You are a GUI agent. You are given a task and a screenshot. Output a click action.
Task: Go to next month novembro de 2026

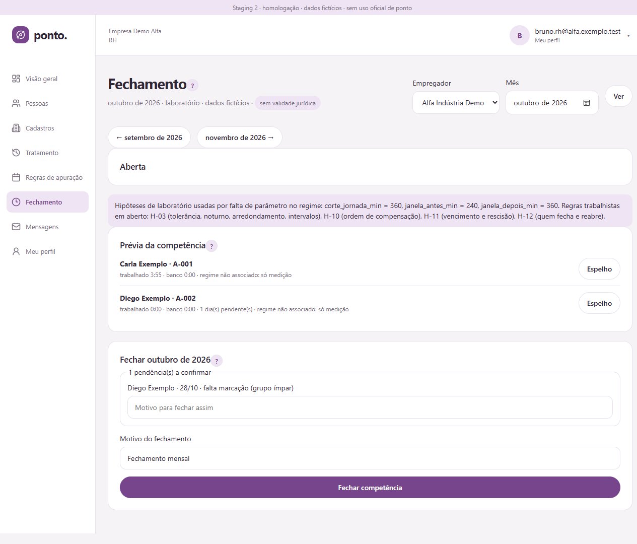click(240, 138)
